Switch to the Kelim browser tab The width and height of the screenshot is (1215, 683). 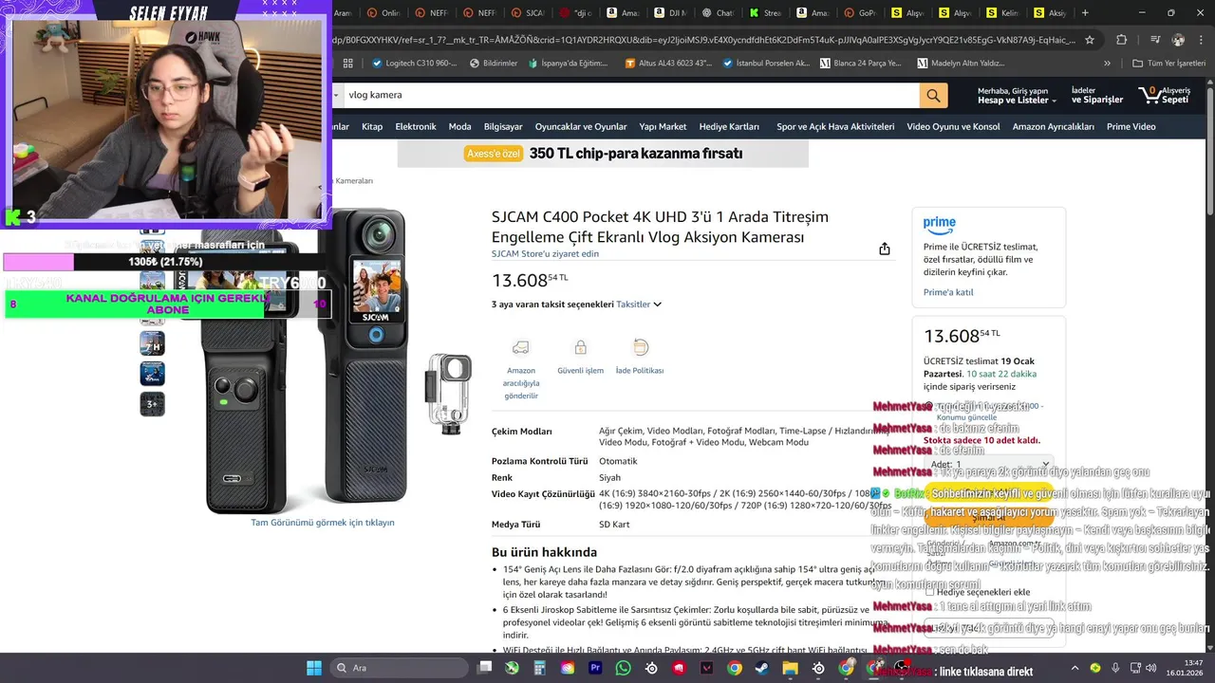pos(1003,13)
